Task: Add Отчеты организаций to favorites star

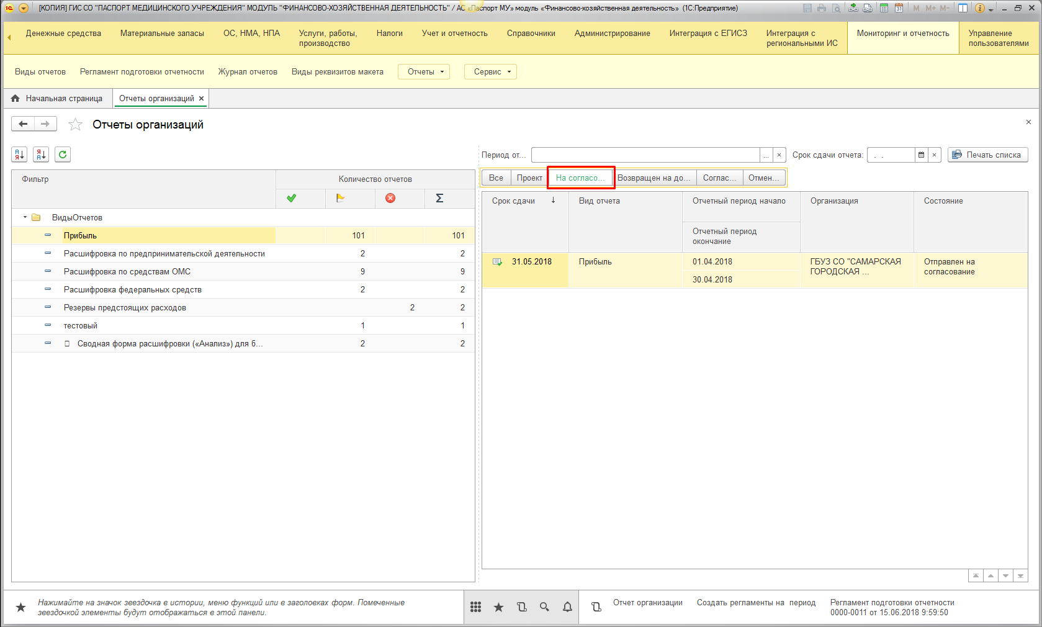Action: [75, 125]
